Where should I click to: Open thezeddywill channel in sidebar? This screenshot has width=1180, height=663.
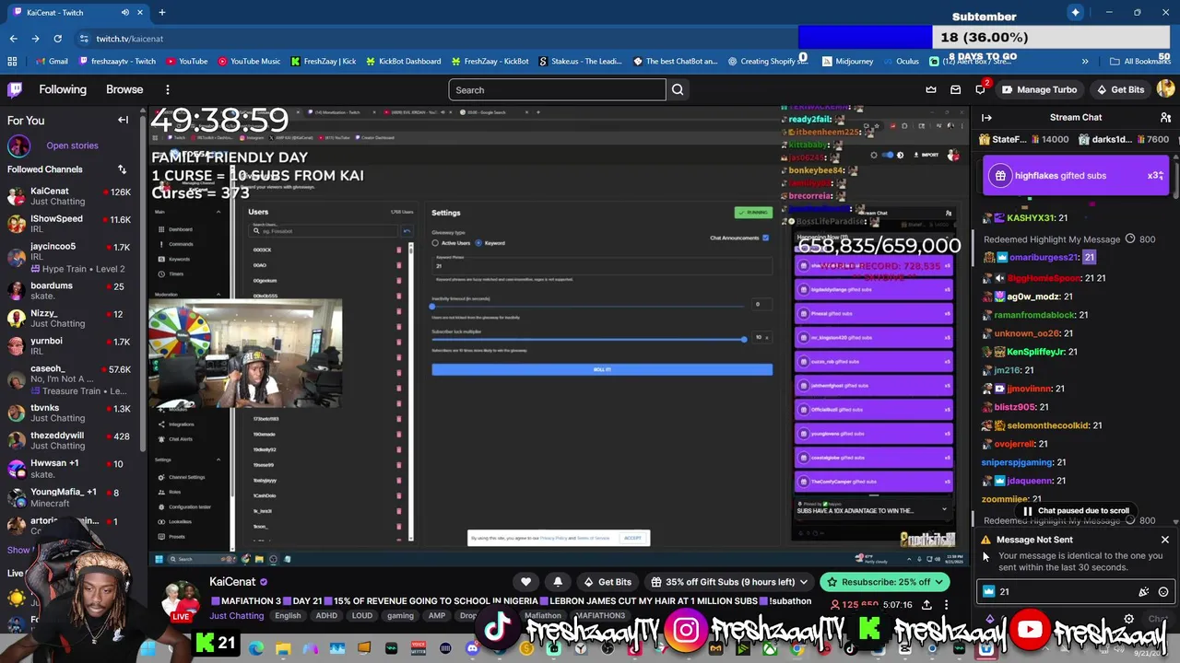coord(69,440)
